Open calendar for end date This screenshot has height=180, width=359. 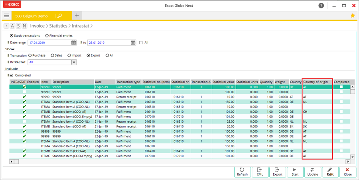click(133, 43)
